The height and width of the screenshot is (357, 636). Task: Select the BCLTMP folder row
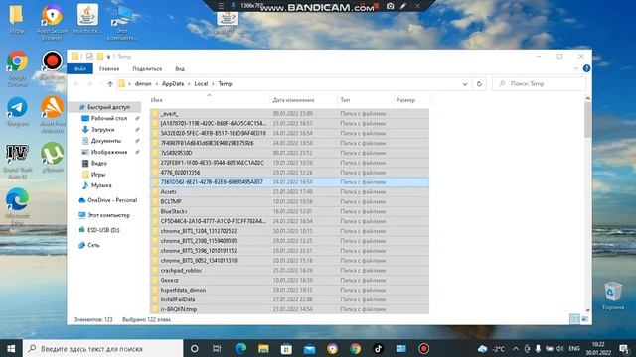pyautogui.click(x=289, y=201)
